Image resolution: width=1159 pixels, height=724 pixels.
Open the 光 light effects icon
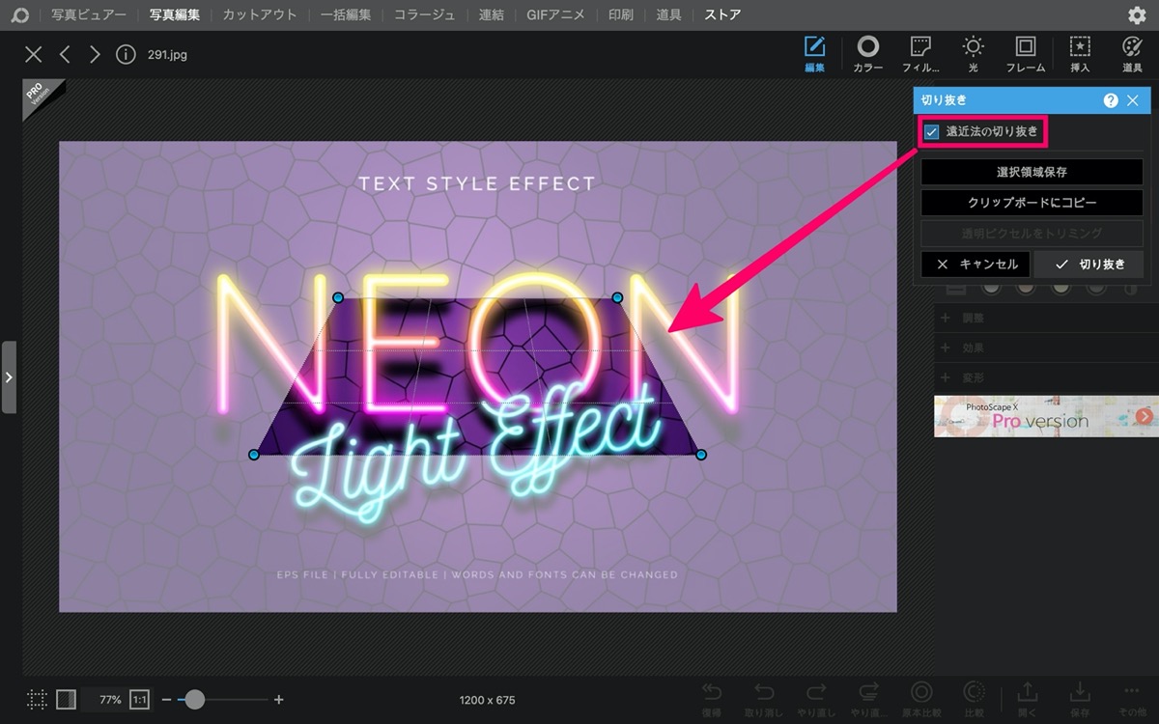[973, 46]
